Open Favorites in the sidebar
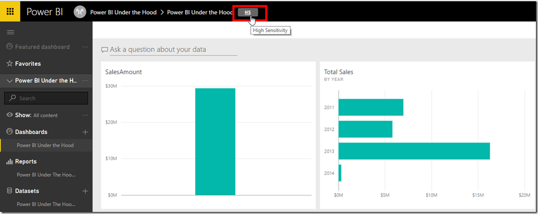 click(x=28, y=64)
